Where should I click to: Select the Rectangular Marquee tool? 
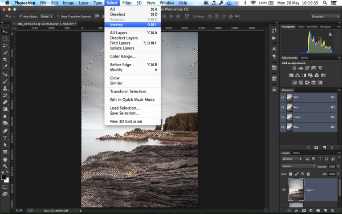click(x=5, y=39)
